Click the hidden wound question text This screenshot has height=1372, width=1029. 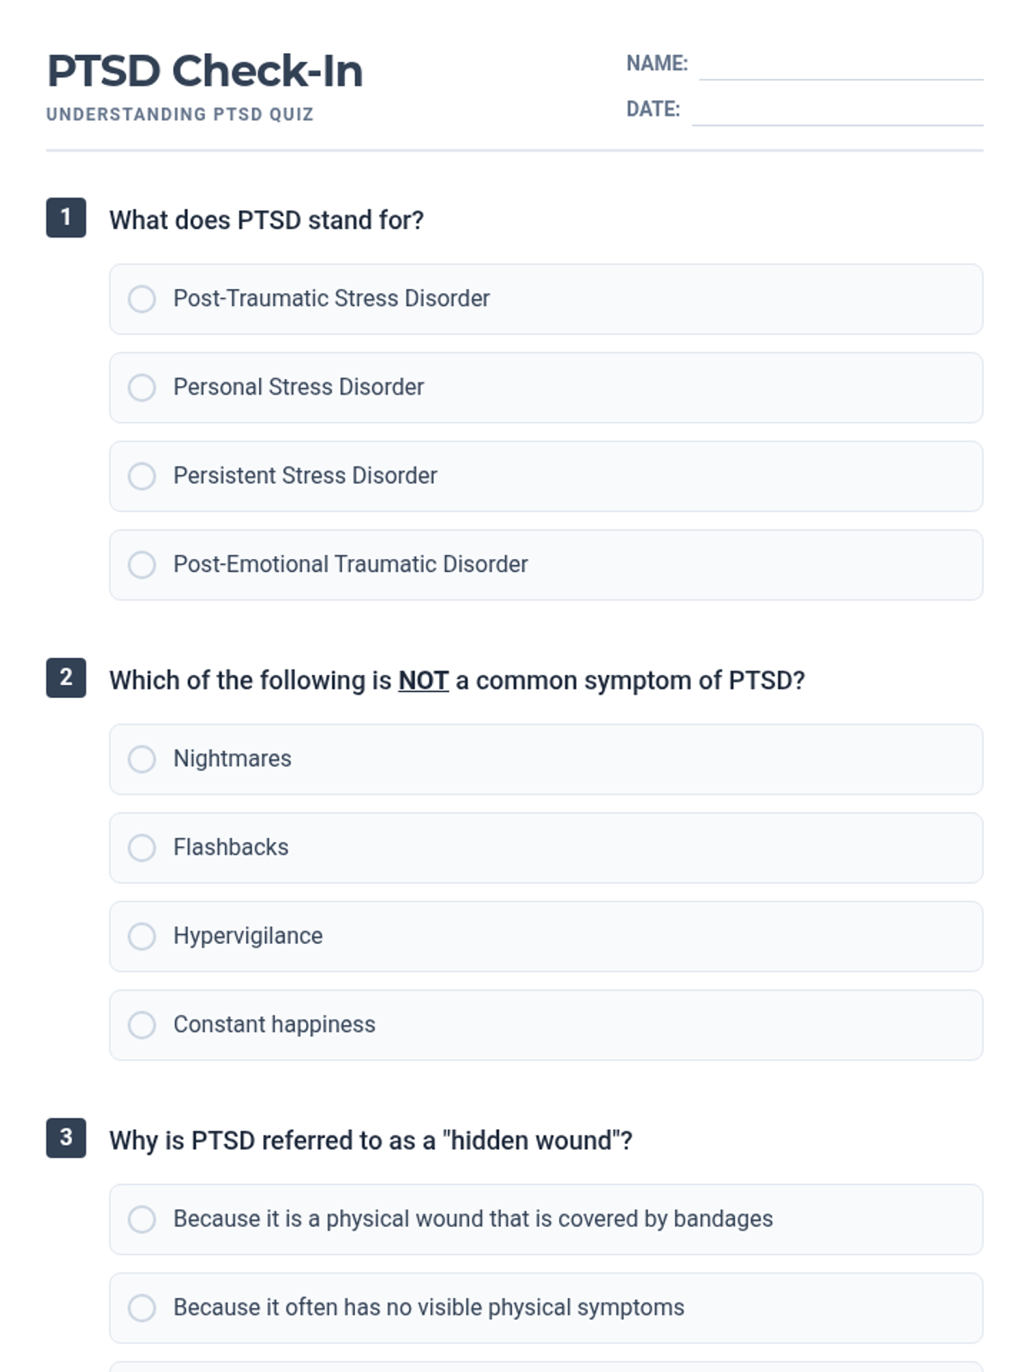coord(370,1141)
